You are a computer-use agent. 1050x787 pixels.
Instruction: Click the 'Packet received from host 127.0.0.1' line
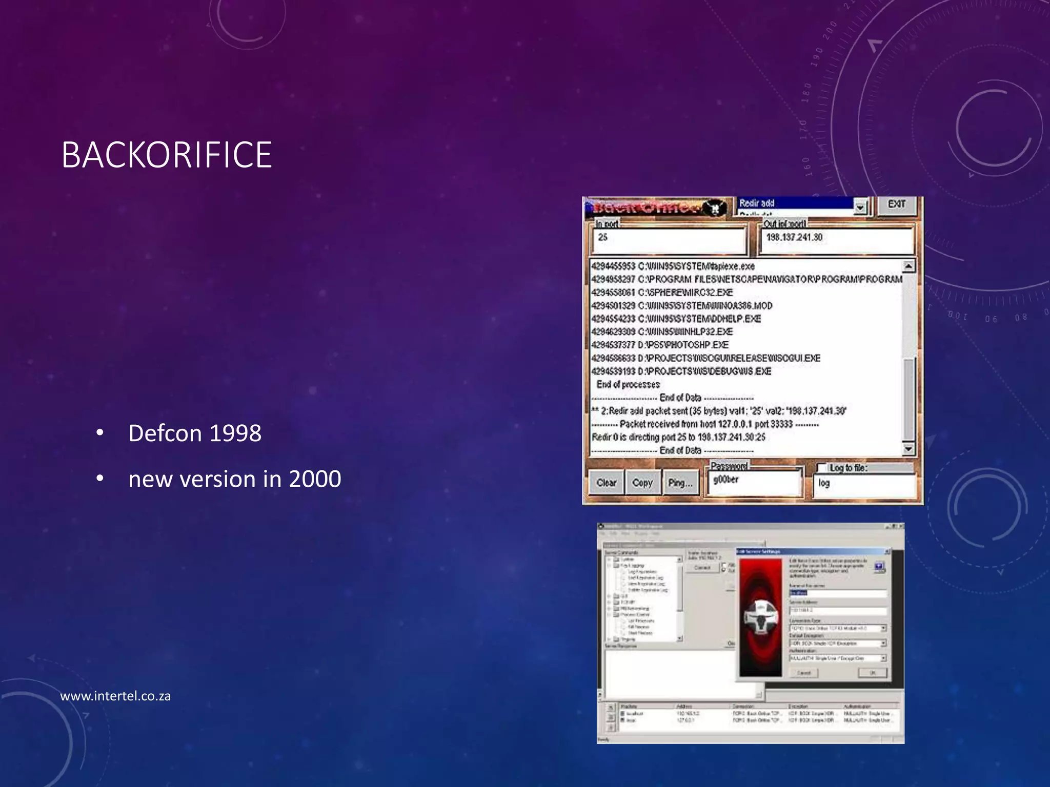(705, 424)
